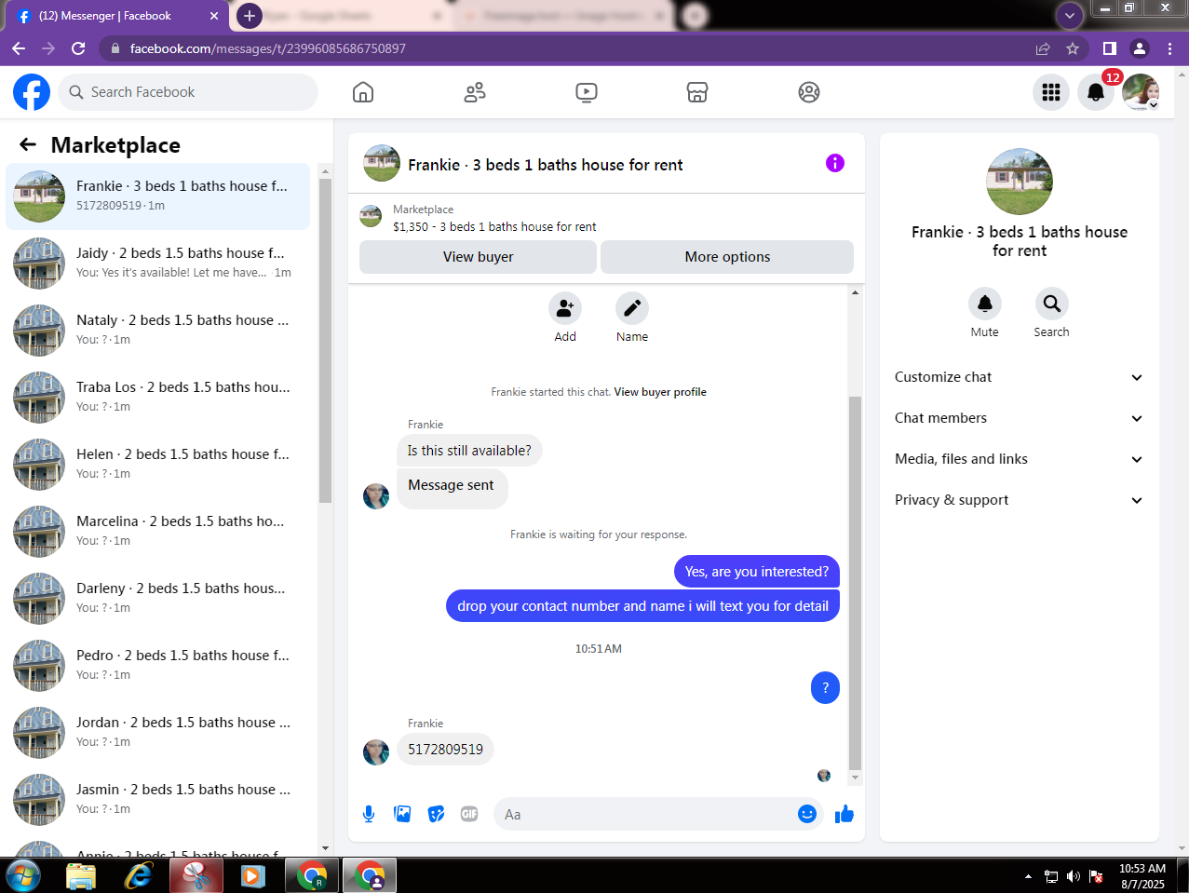Open the Darleny conversation
This screenshot has width=1189, height=893.
pyautogui.click(x=158, y=599)
